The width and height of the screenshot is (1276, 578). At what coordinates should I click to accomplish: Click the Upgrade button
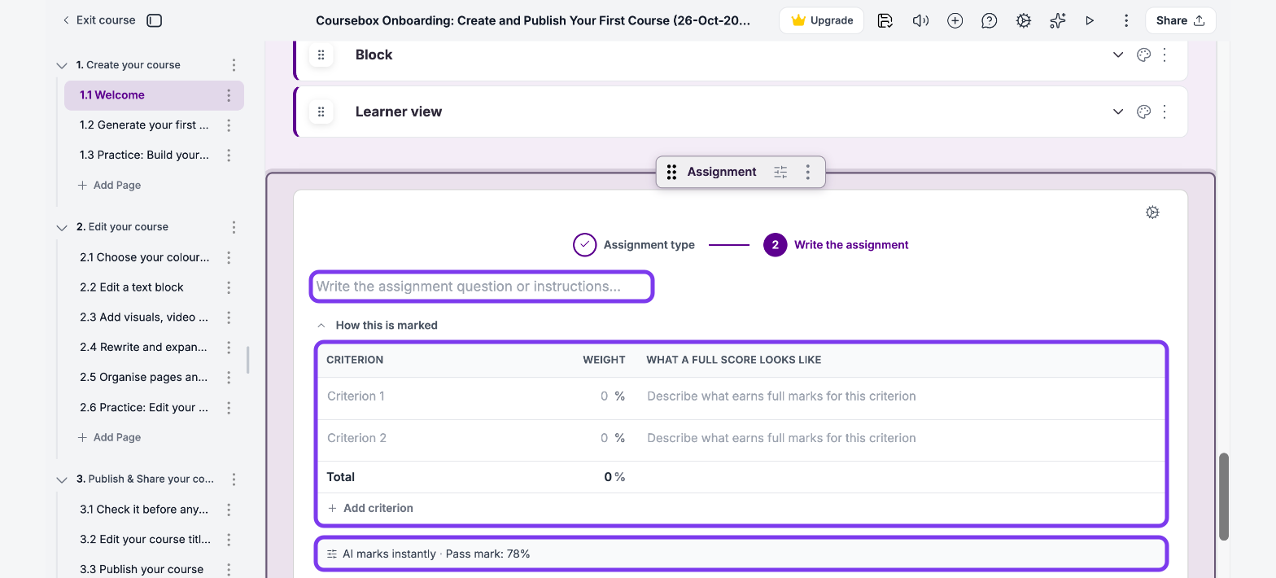pyautogui.click(x=821, y=20)
